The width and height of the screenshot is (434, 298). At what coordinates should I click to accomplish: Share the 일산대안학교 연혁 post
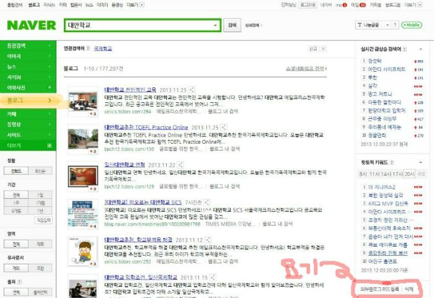[x=180, y=165]
